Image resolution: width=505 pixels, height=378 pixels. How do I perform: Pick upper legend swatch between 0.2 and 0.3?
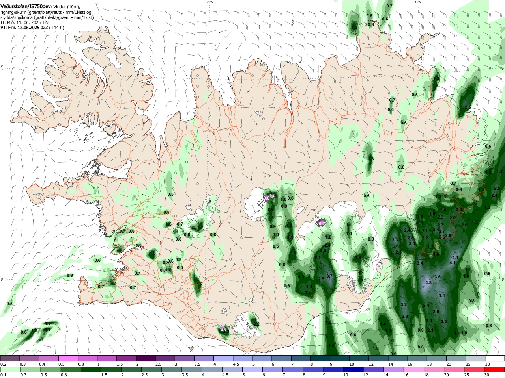click(x=10, y=358)
